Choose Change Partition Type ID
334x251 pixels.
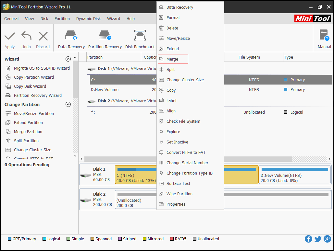(190, 173)
